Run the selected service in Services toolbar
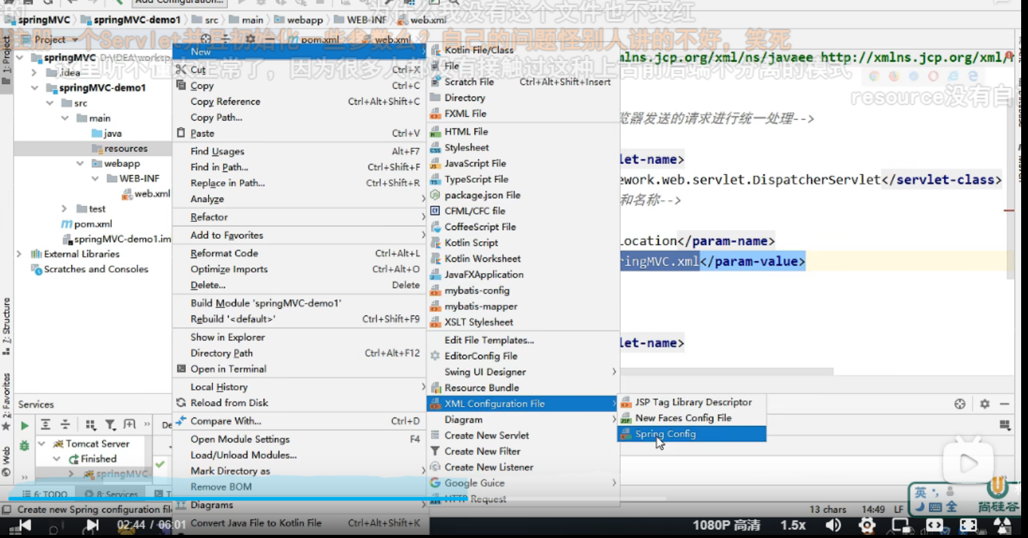Screen dimensions: 1028x538 pyautogui.click(x=24, y=426)
